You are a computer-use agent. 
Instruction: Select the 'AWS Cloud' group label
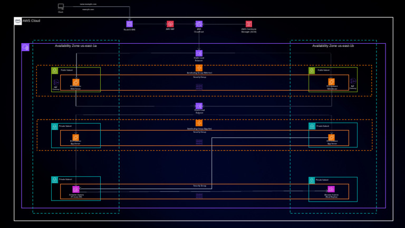pos(31,21)
